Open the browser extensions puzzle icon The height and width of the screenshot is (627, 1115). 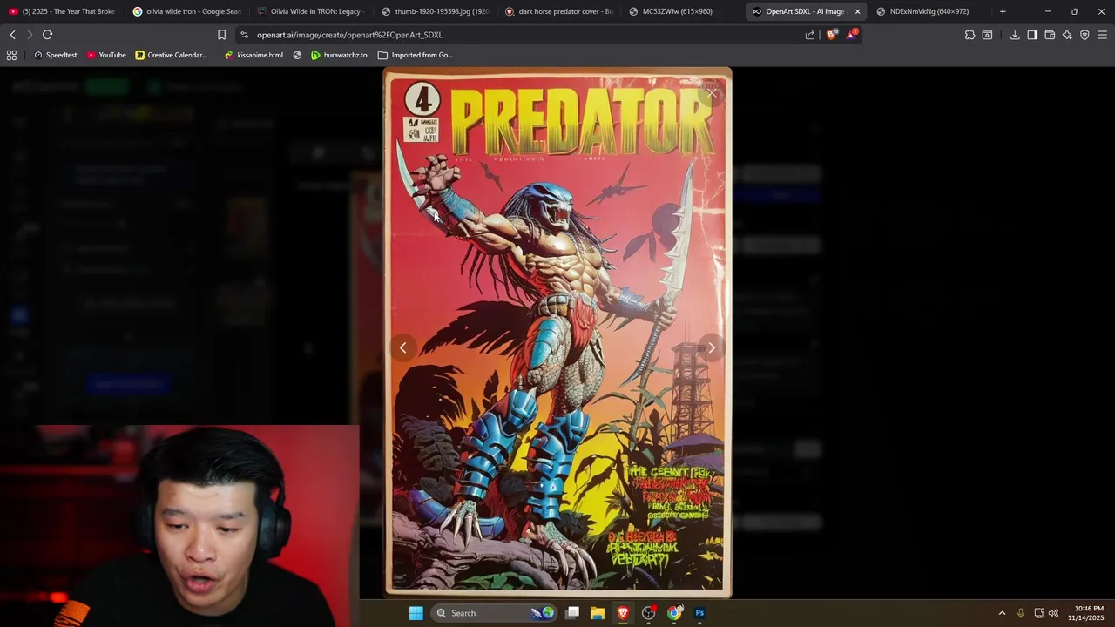pyautogui.click(x=970, y=35)
